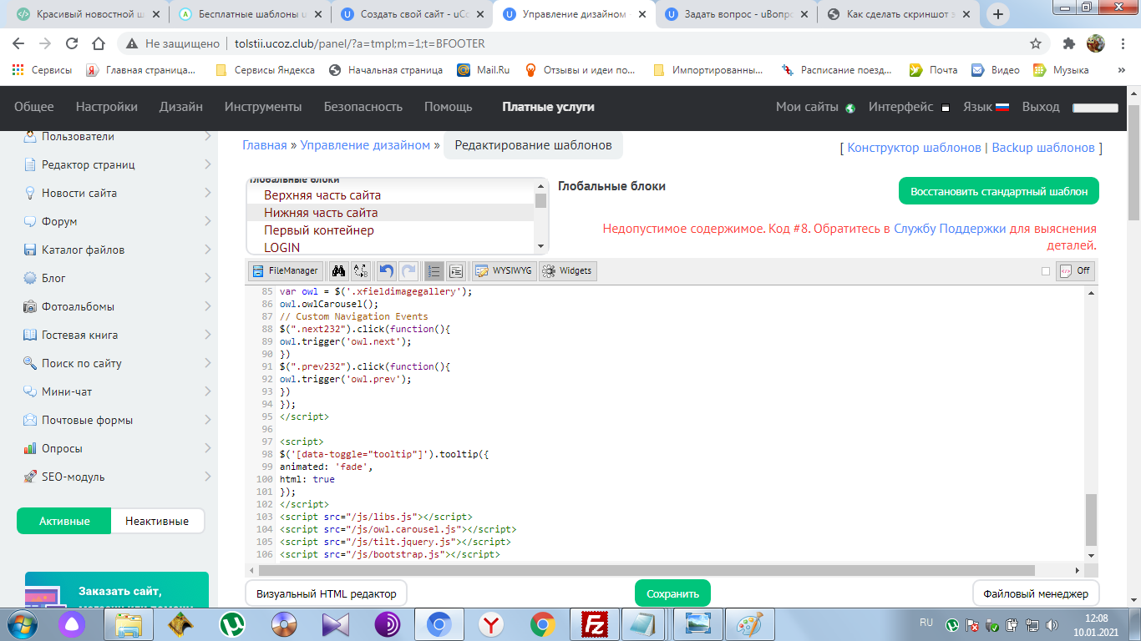Select Верхняя часть сайта in template list
Image resolution: width=1141 pixels, height=641 pixels.
322,195
